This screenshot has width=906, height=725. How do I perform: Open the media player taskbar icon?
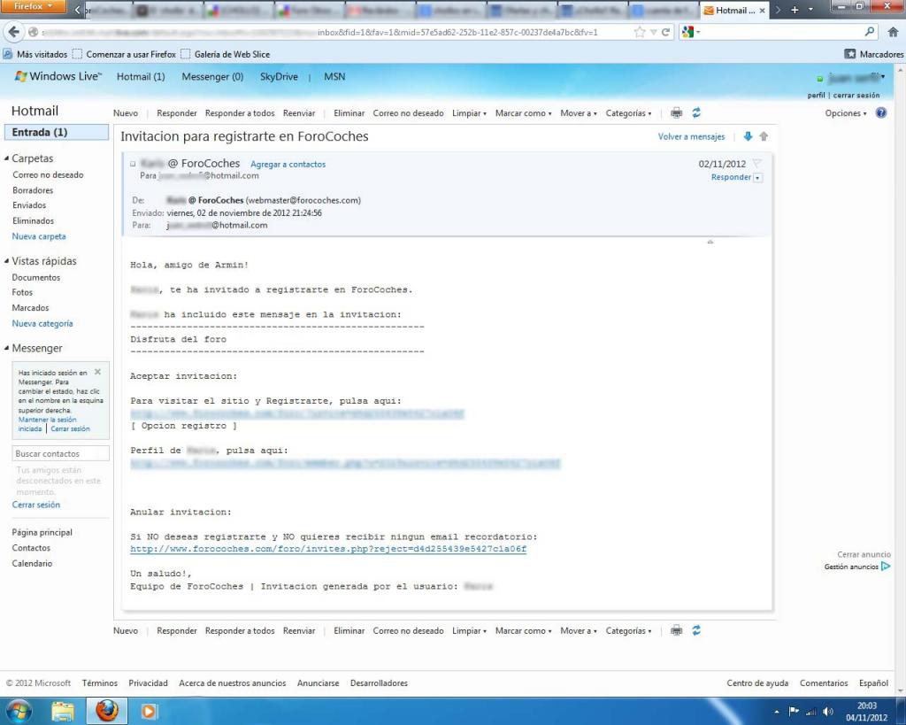pyautogui.click(x=149, y=711)
